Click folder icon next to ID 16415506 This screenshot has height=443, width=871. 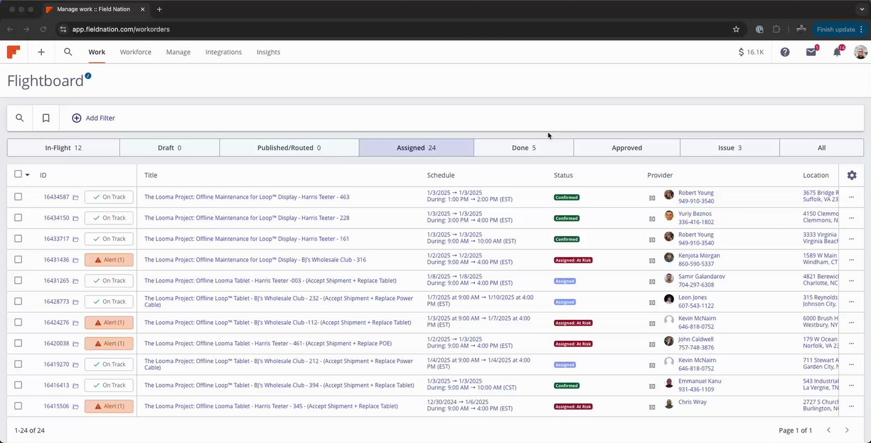[x=76, y=407]
